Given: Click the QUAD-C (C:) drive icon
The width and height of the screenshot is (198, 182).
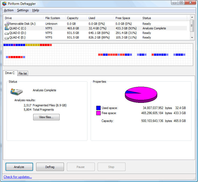Looking at the screenshot, I should [7, 28].
